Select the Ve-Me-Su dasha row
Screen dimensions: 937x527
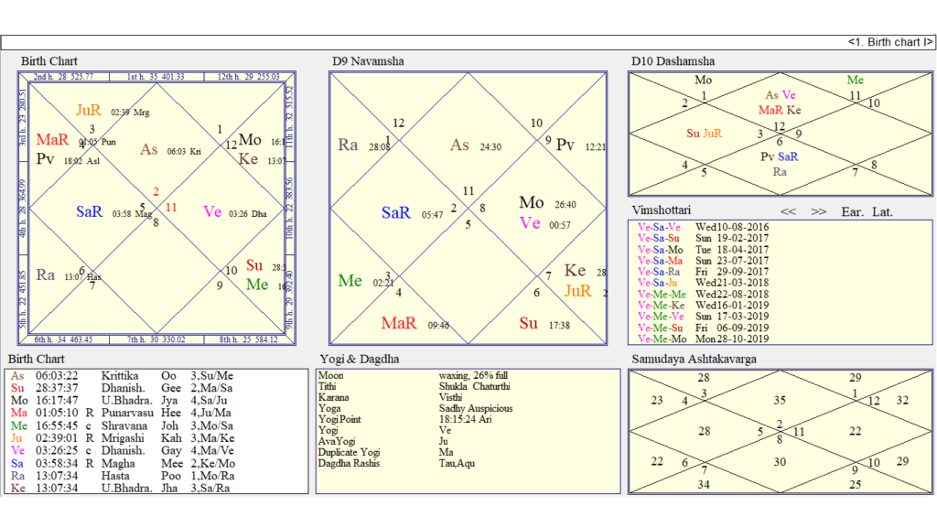coord(704,328)
